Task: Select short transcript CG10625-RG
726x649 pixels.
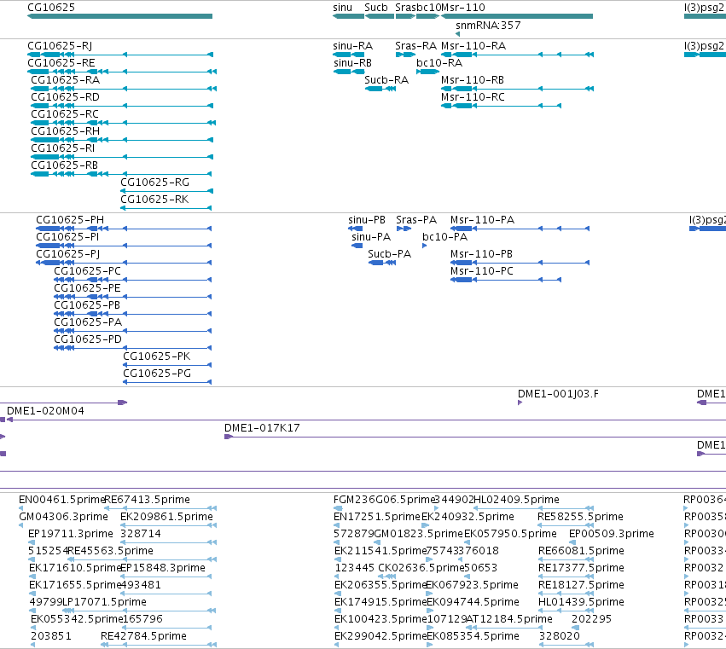Action: point(166,191)
